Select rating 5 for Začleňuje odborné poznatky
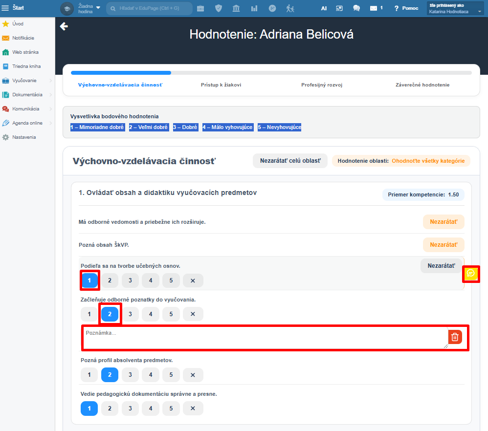The image size is (488, 431). coord(171,314)
